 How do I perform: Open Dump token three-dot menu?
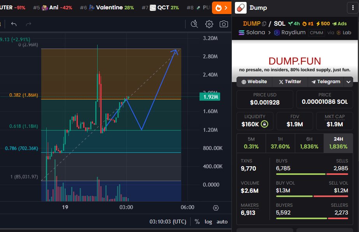point(353,8)
